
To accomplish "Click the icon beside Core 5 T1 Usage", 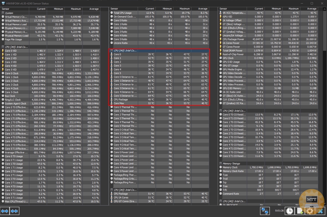I will tap(3, 198).
